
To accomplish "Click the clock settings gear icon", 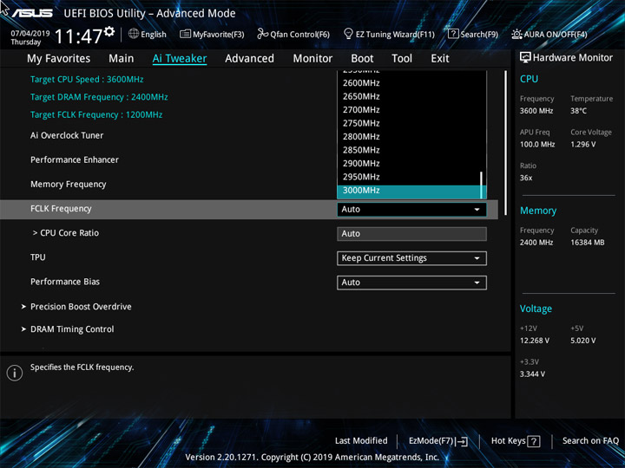I will (109, 31).
